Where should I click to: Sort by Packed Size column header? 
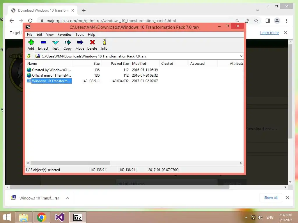tap(116, 64)
